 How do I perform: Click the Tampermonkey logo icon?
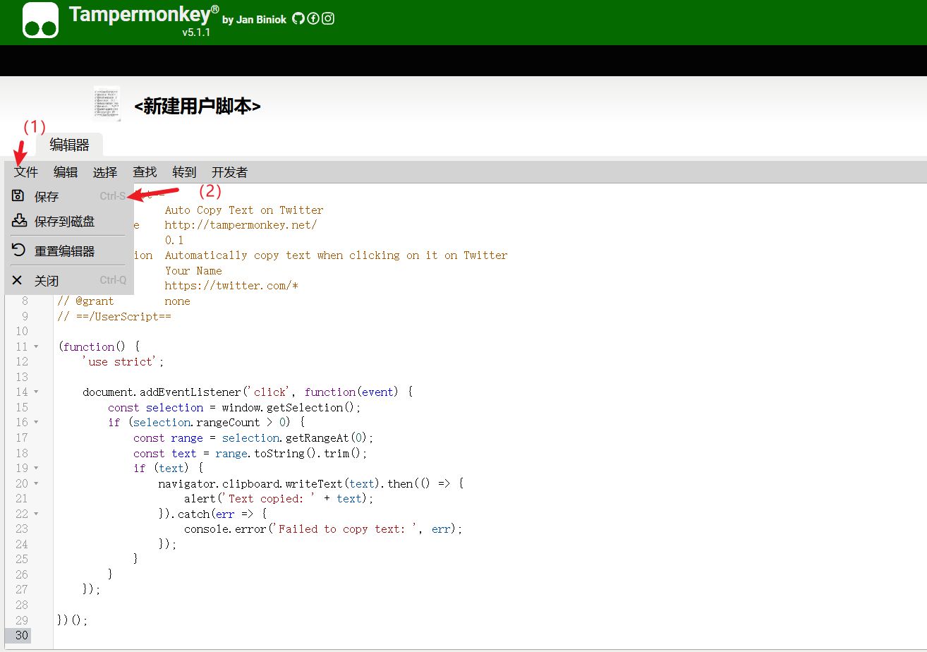pos(40,20)
